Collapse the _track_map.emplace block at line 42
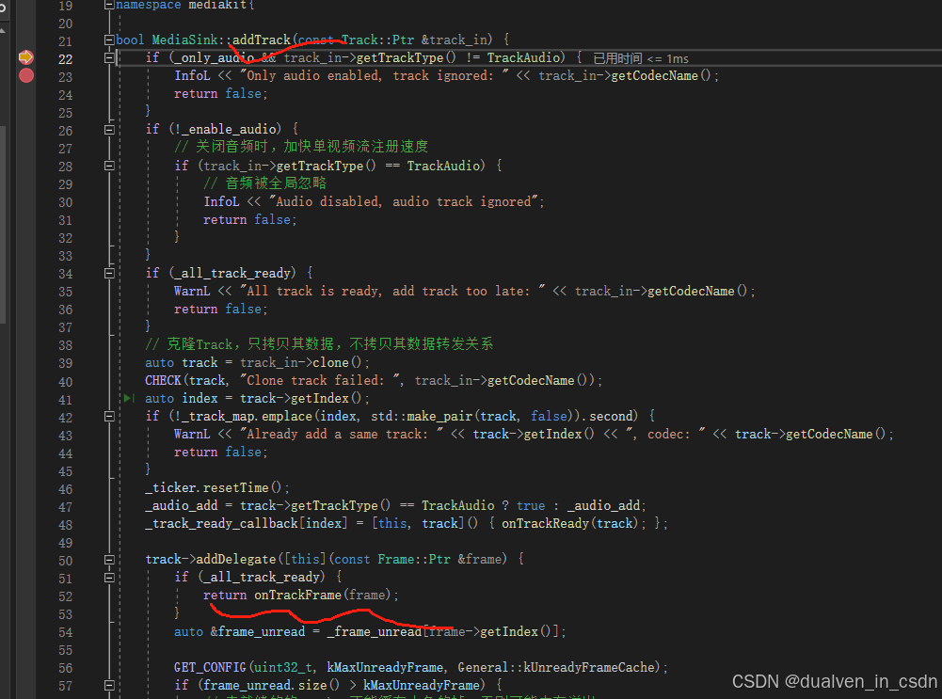Screen dimensions: 942x699 click(108, 415)
